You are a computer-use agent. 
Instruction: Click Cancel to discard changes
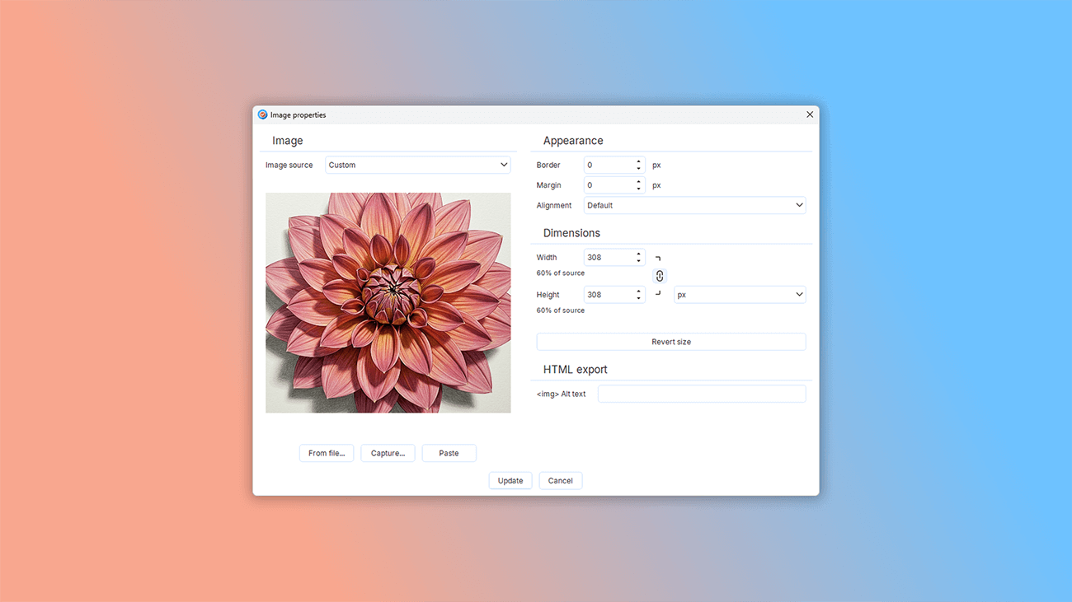tap(560, 480)
